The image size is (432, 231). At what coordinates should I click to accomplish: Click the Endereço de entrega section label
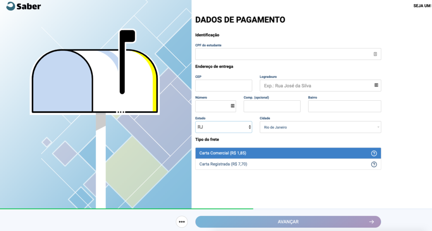click(x=214, y=67)
